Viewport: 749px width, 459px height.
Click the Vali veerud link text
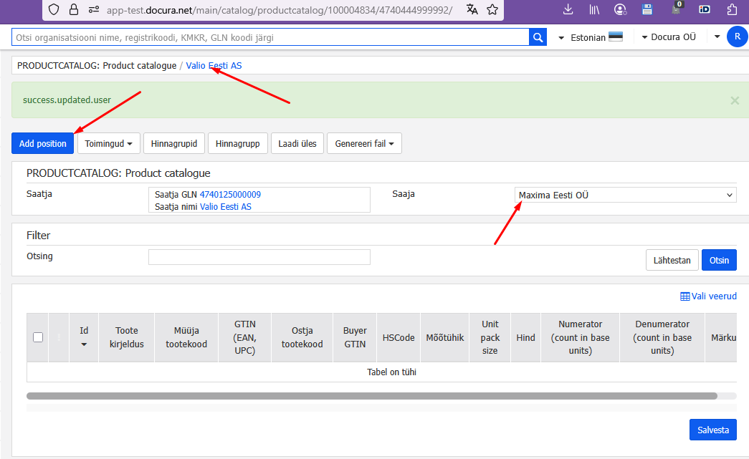(x=714, y=296)
